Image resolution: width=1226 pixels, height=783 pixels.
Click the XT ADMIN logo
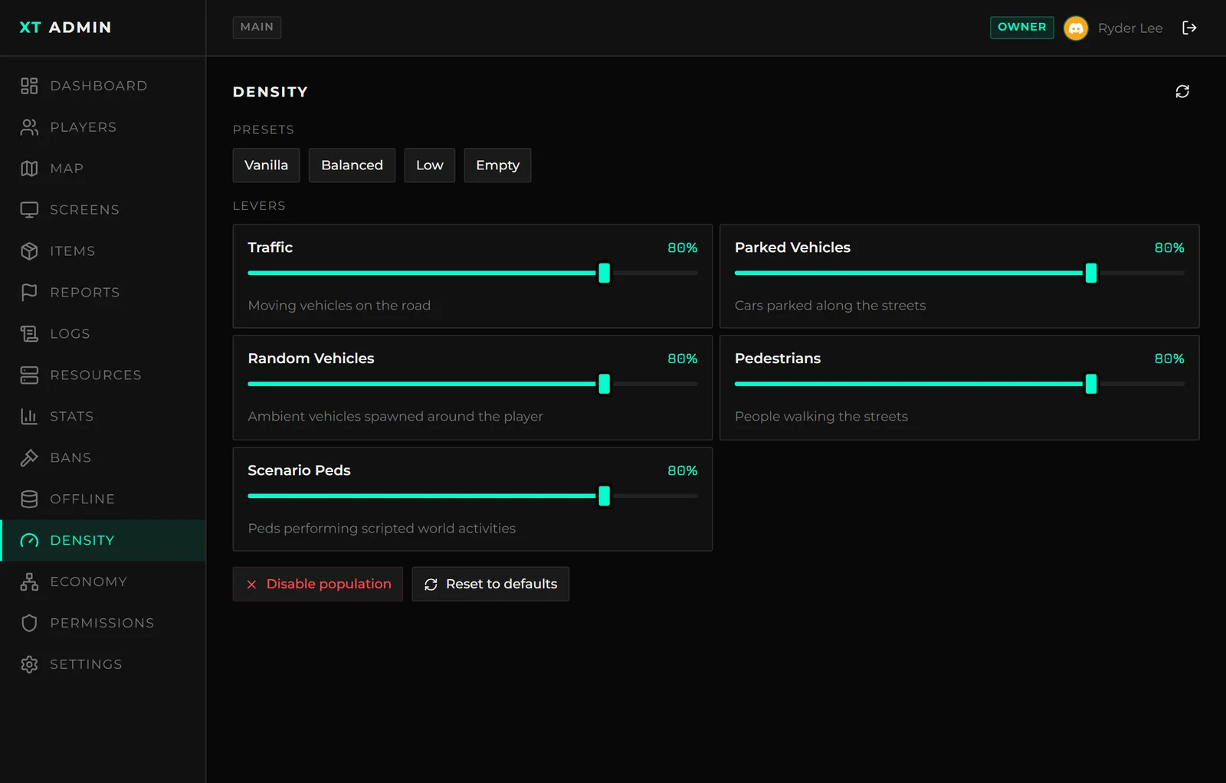[66, 28]
